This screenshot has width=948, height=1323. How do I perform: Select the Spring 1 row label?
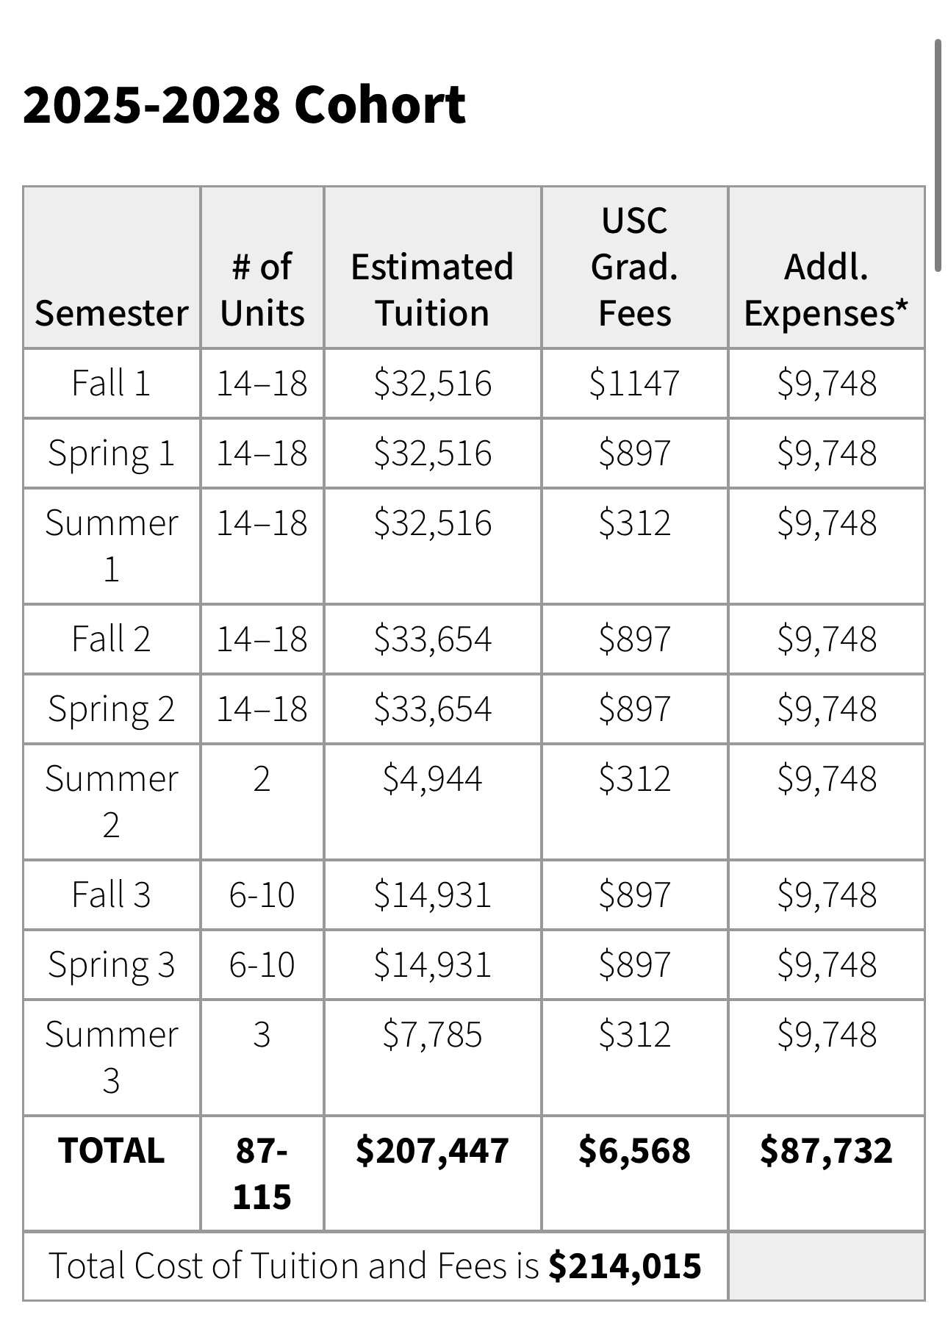112,453
